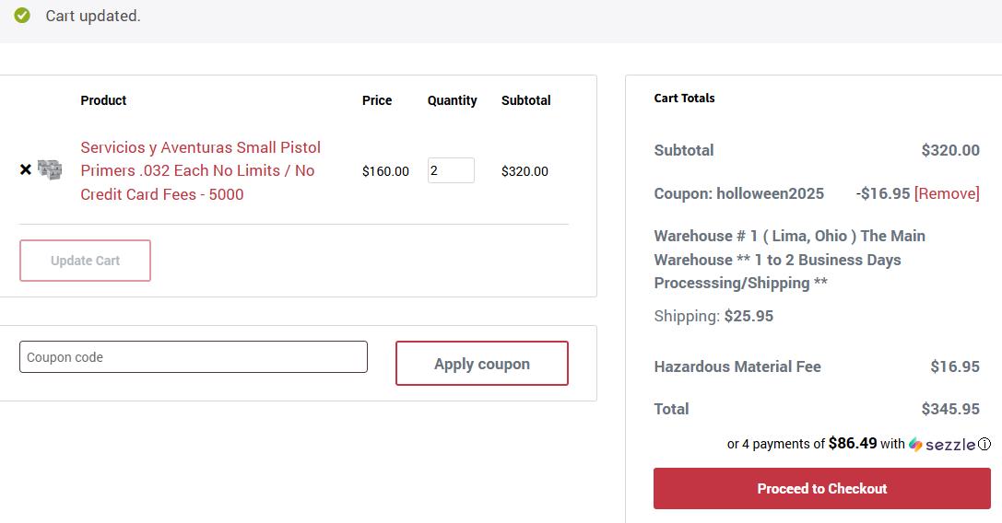
Task: Click the Cart Totals heading
Action: pyautogui.click(x=684, y=98)
